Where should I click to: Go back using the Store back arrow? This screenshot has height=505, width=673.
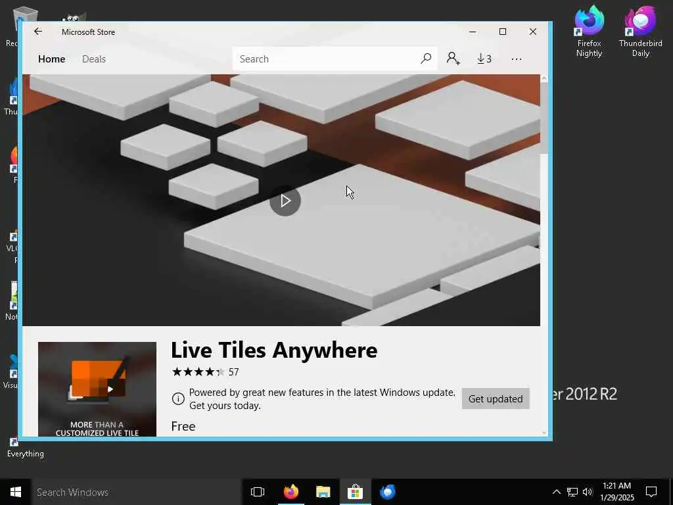click(x=38, y=32)
